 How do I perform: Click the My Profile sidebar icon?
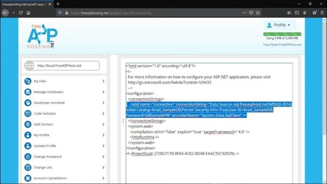pyautogui.click(x=28, y=135)
